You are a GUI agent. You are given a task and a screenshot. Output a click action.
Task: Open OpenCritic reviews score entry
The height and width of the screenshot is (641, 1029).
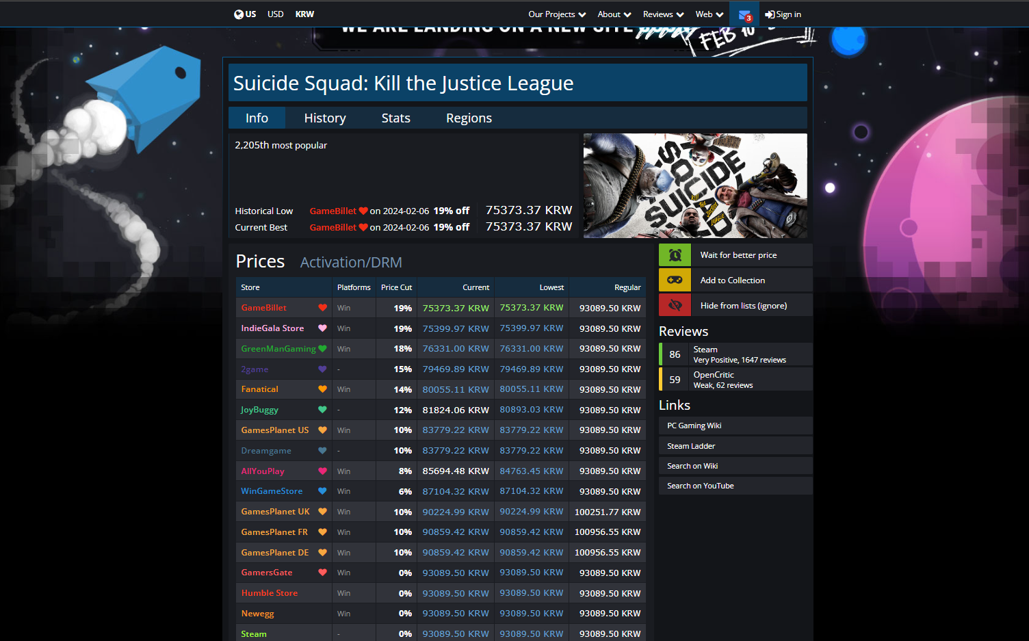tap(735, 380)
